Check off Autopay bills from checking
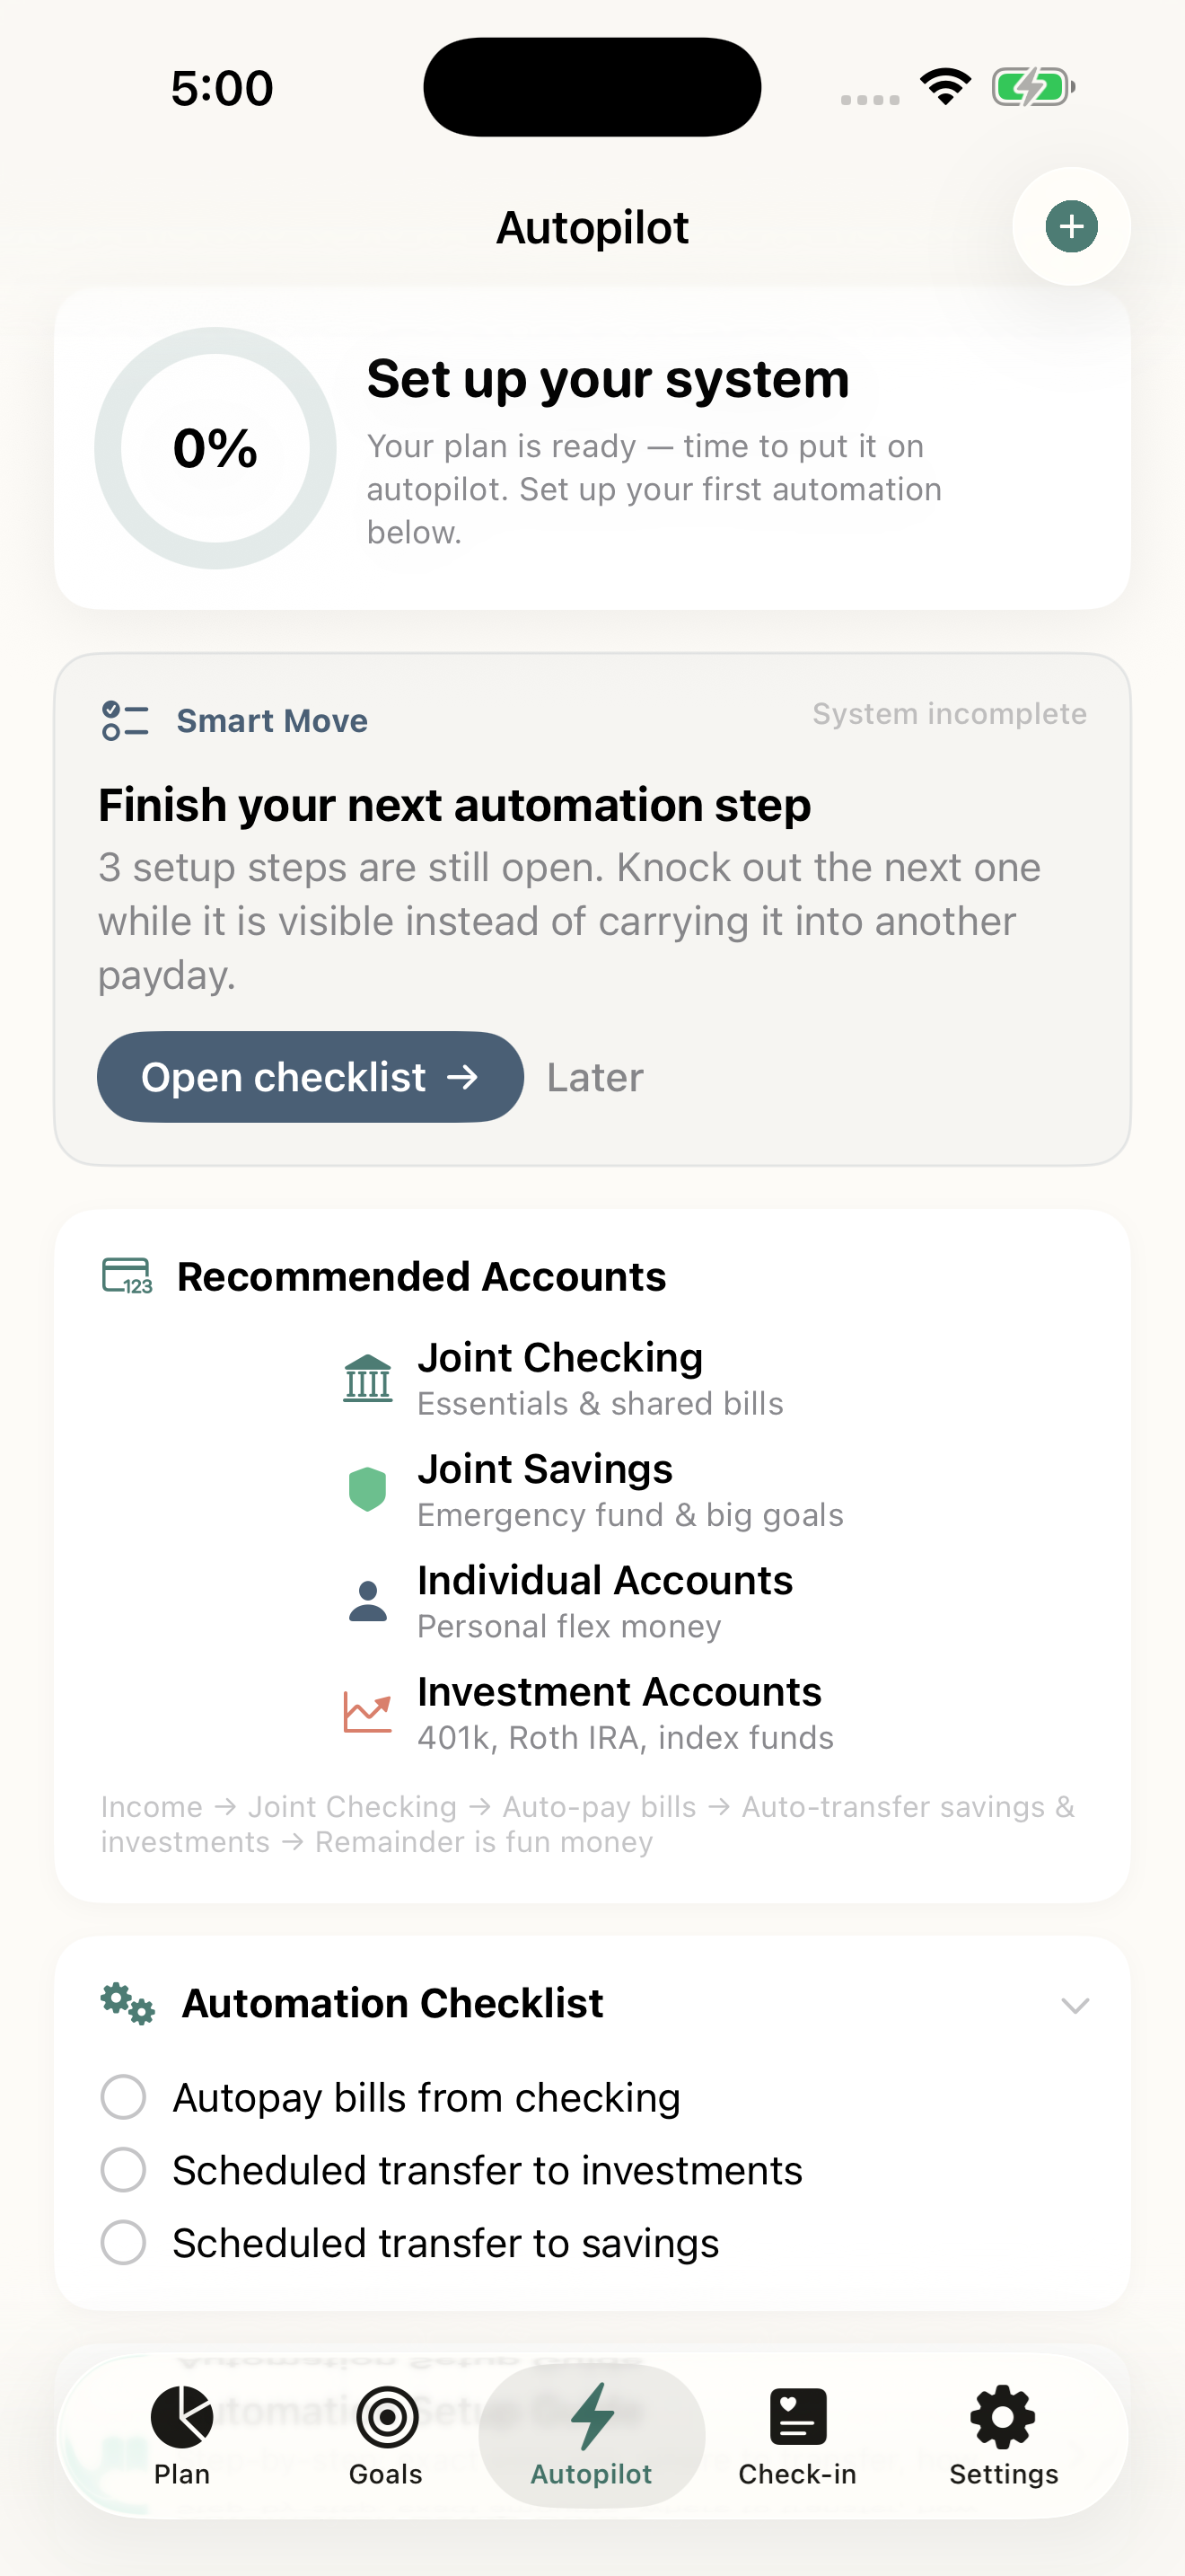Screen dimensions: 1185x2576 (x=123, y=2097)
